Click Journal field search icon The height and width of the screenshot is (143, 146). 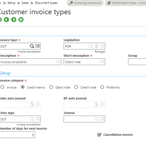(x=96, y=119)
